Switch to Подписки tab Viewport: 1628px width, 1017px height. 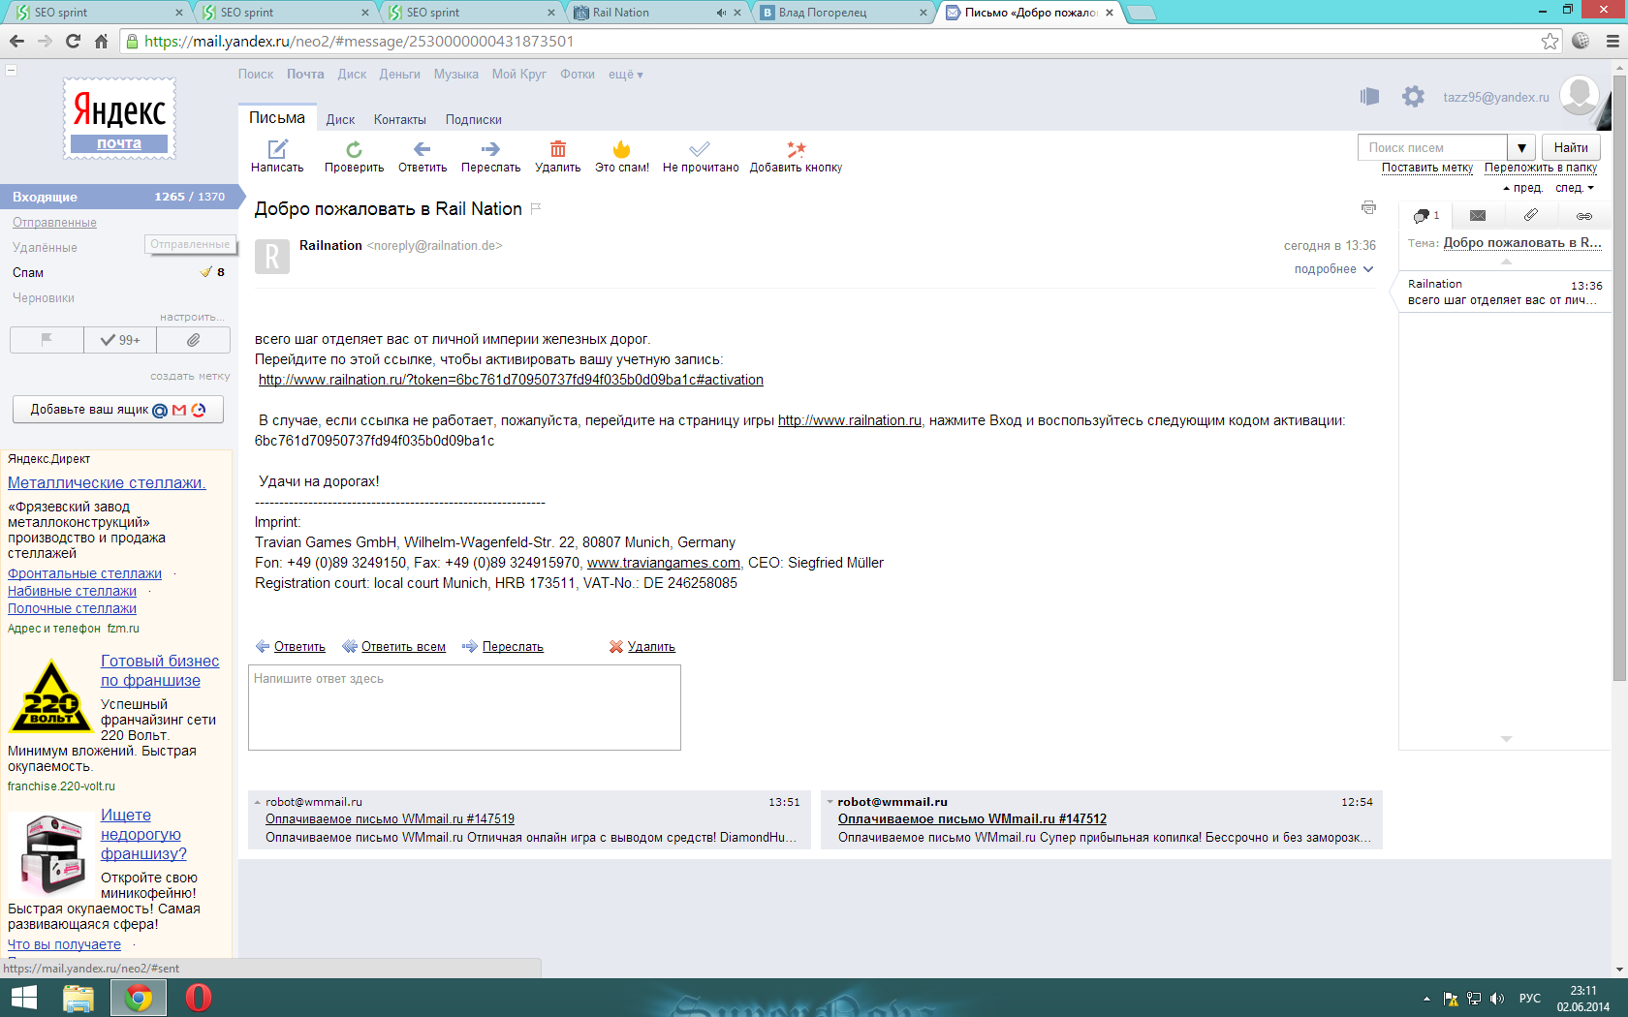pyautogui.click(x=474, y=120)
